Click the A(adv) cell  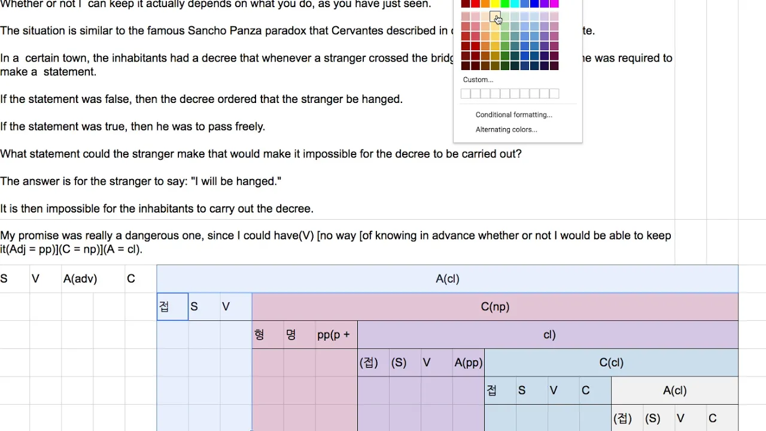click(x=80, y=279)
